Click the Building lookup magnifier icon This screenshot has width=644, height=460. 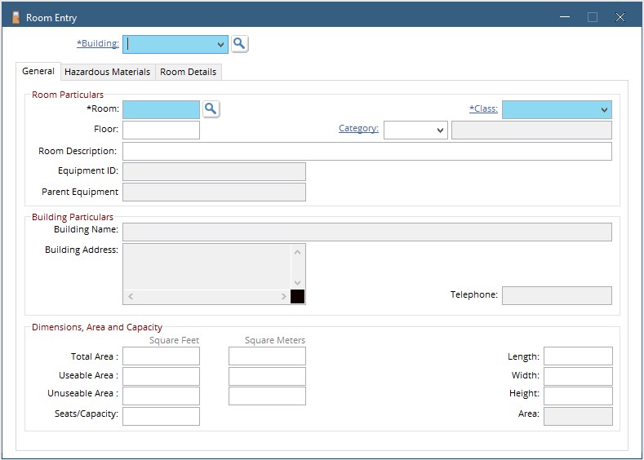239,44
